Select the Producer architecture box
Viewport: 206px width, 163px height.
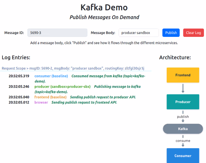pos(183,102)
